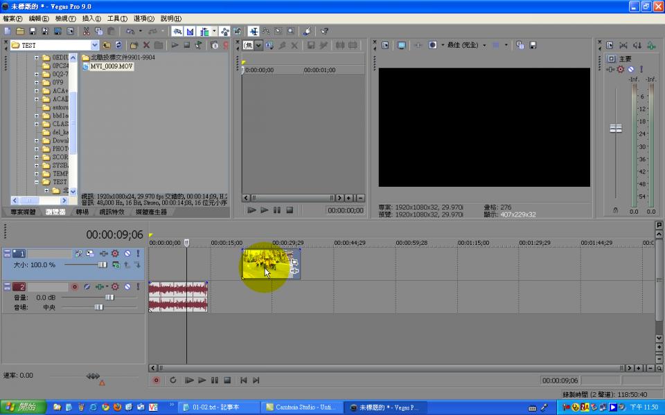Open the preview quality dropdown
Screen dimensions: 665x415
[484, 45]
